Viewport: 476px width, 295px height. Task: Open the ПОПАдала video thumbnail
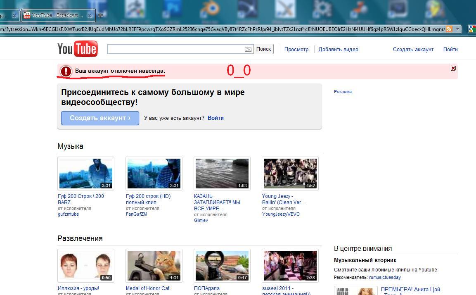222,266
